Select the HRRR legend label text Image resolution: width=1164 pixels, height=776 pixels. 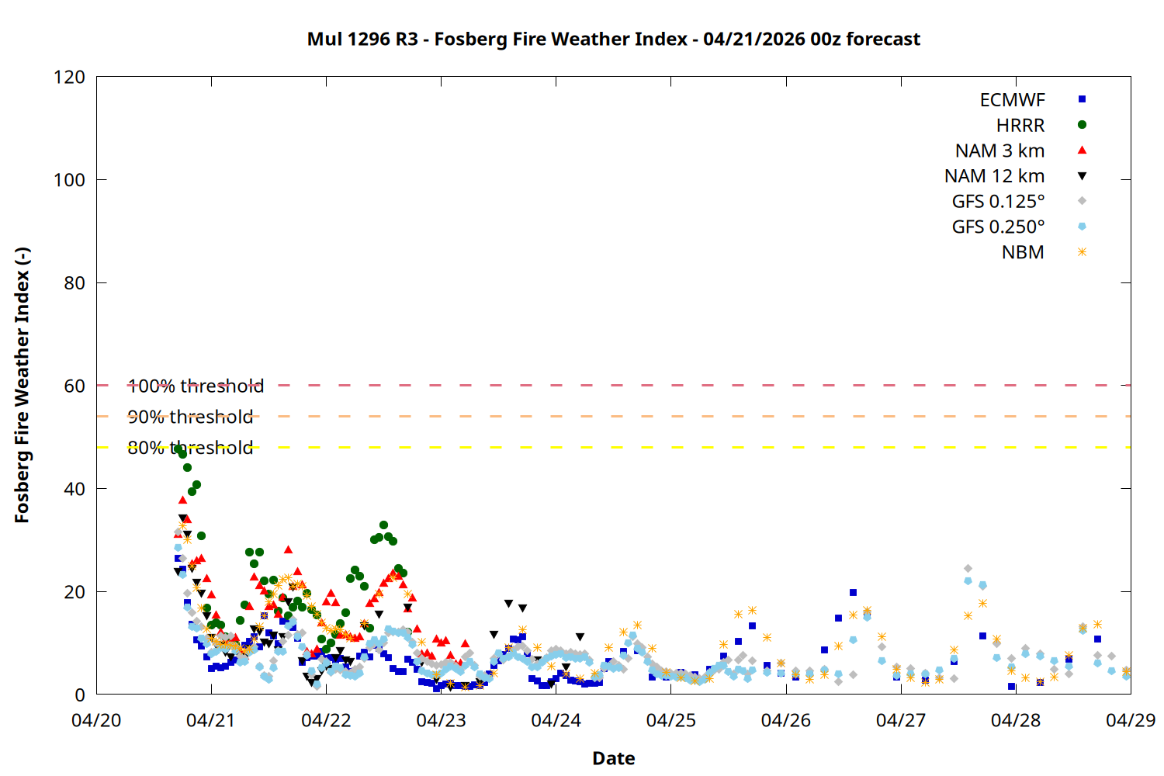1020,126
